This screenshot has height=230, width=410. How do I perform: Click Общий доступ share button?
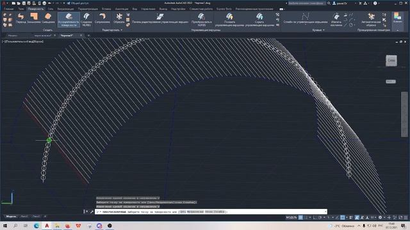(78, 3)
